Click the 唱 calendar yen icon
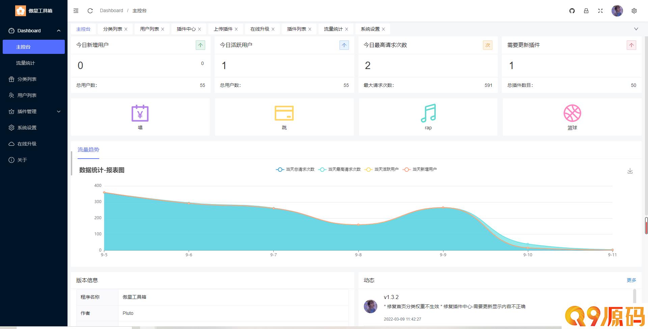Screen dimensions: 648x329 [x=140, y=113]
